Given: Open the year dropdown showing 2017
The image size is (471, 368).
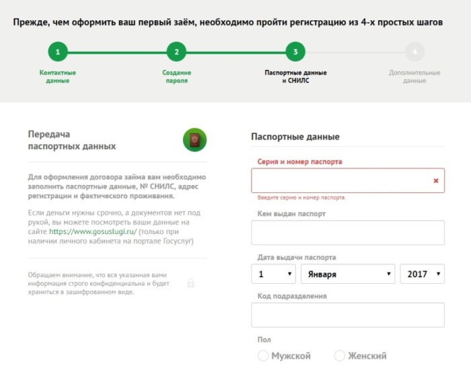Looking at the screenshot, I should point(422,274).
